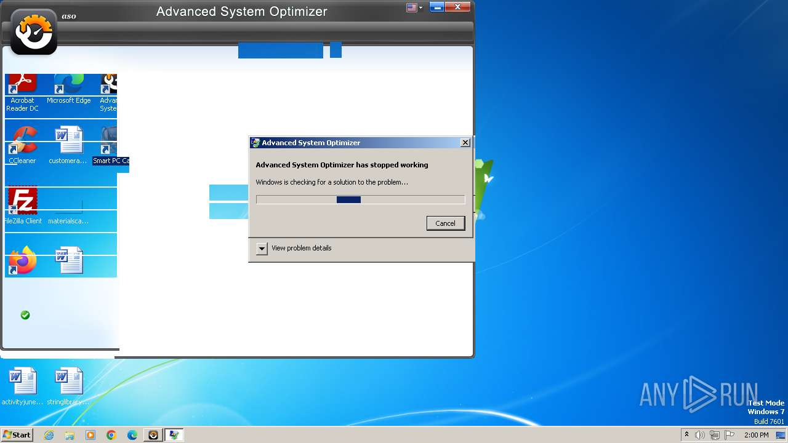The image size is (788, 443).
Task: Launch Google Chrome from the taskbar
Action: (111, 435)
